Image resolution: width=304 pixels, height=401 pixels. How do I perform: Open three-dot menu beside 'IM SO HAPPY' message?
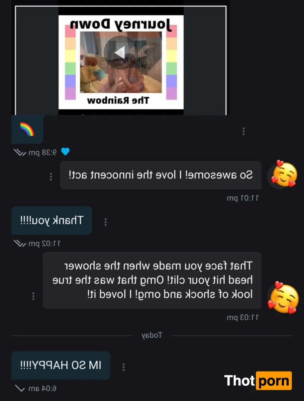[123, 367]
